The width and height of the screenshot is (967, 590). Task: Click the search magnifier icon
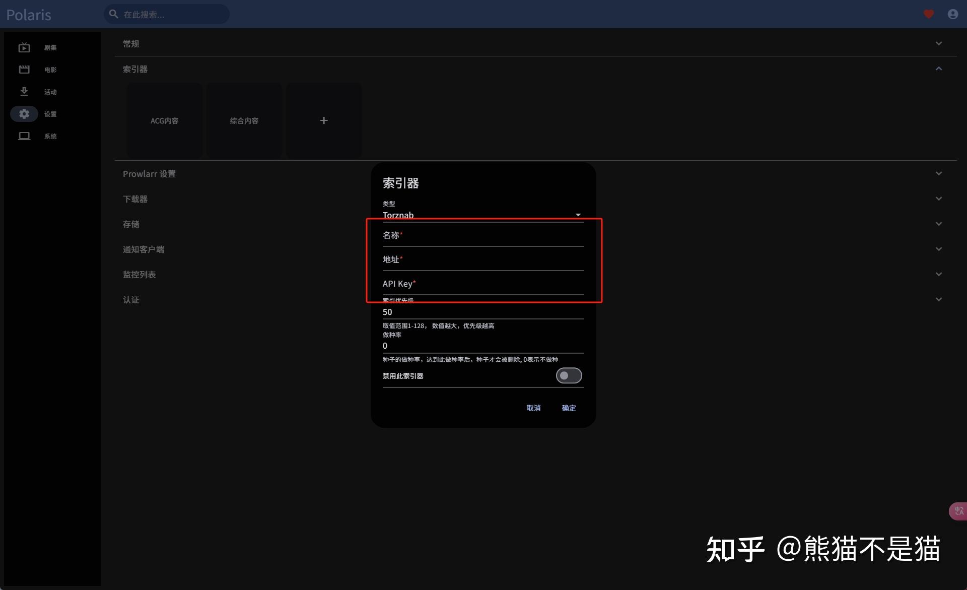click(114, 14)
